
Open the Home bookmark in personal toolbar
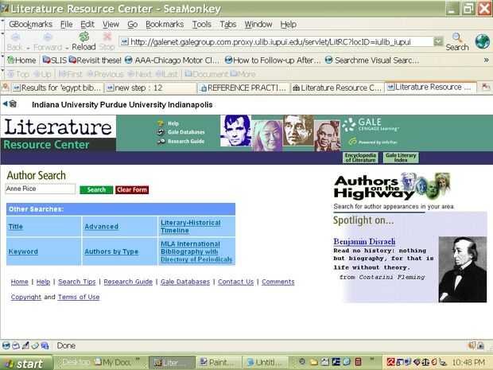click(x=21, y=60)
